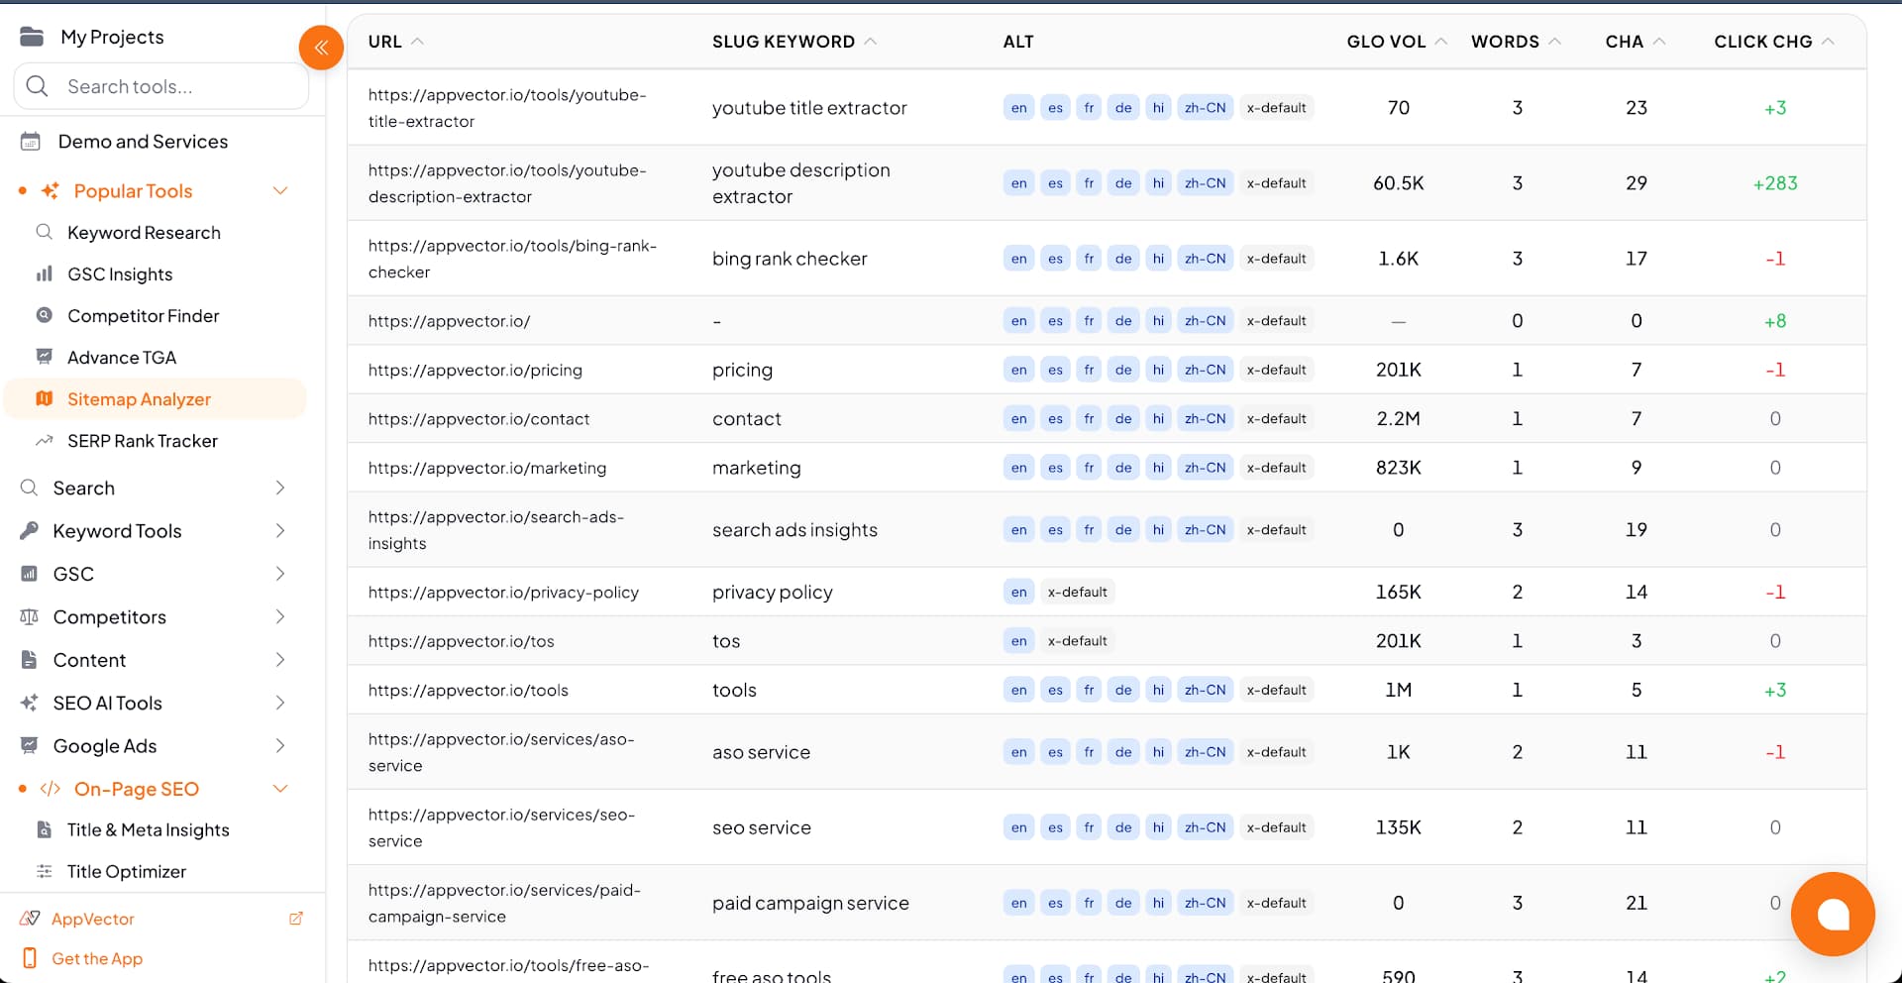The height and width of the screenshot is (983, 1902).
Task: Open SERP Rank Tracker
Action: (x=143, y=441)
